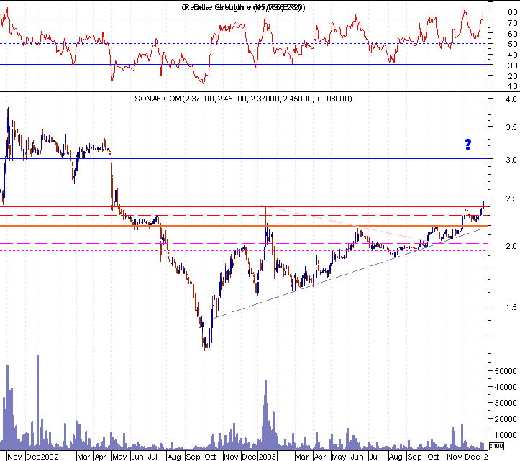
Task: Select the orange horizontal line near 2.2
Action: click(x=244, y=226)
